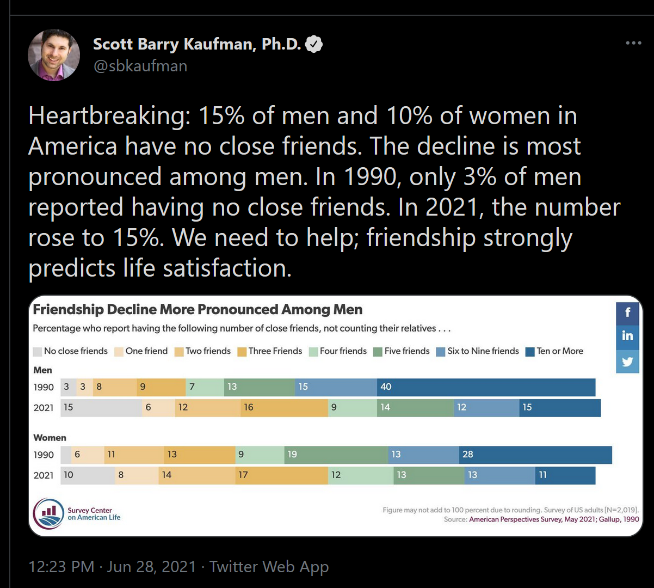Click the "Ten or More" legend swatch

530,351
